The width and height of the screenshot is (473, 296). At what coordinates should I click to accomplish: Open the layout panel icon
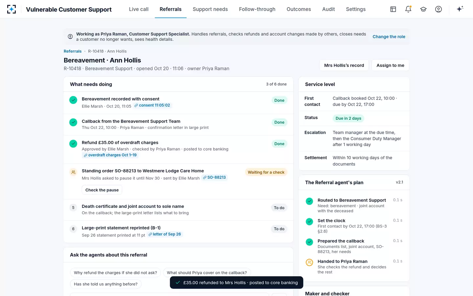(393, 9)
